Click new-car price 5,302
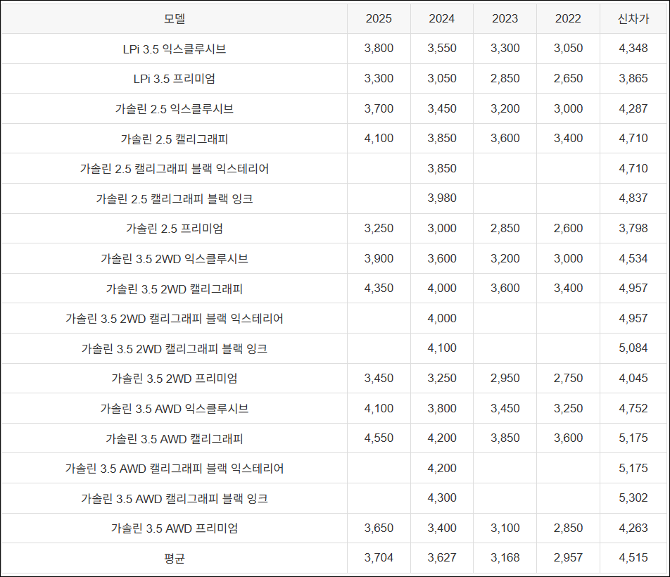 coord(633,497)
